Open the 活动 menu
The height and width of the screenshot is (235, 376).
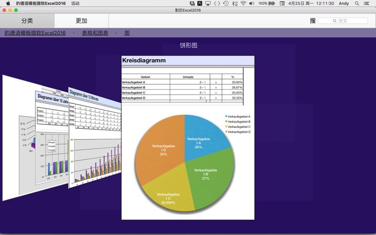point(75,3)
